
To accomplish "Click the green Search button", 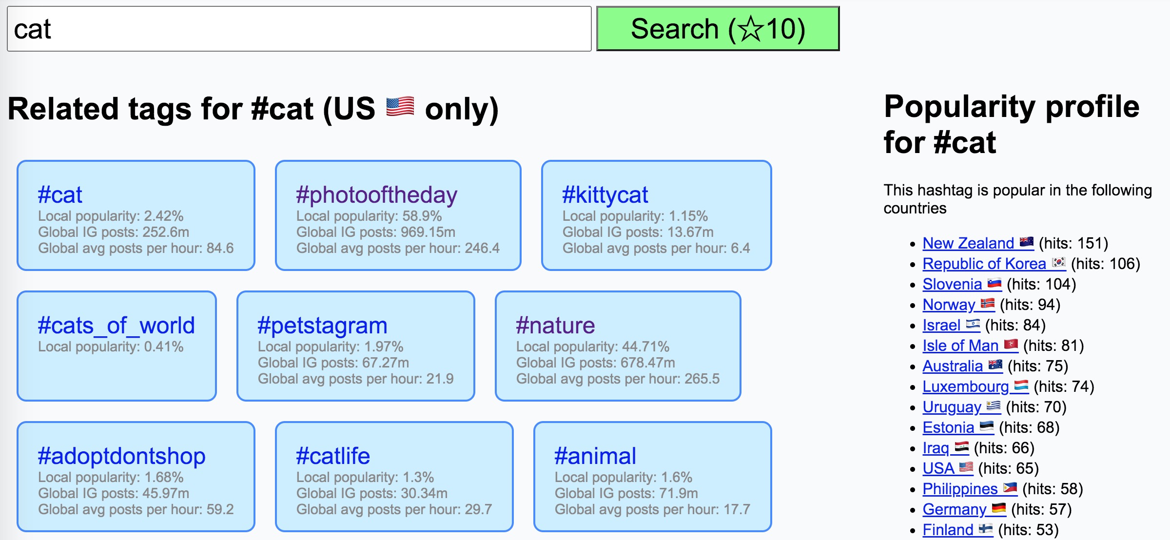I will tap(718, 29).
